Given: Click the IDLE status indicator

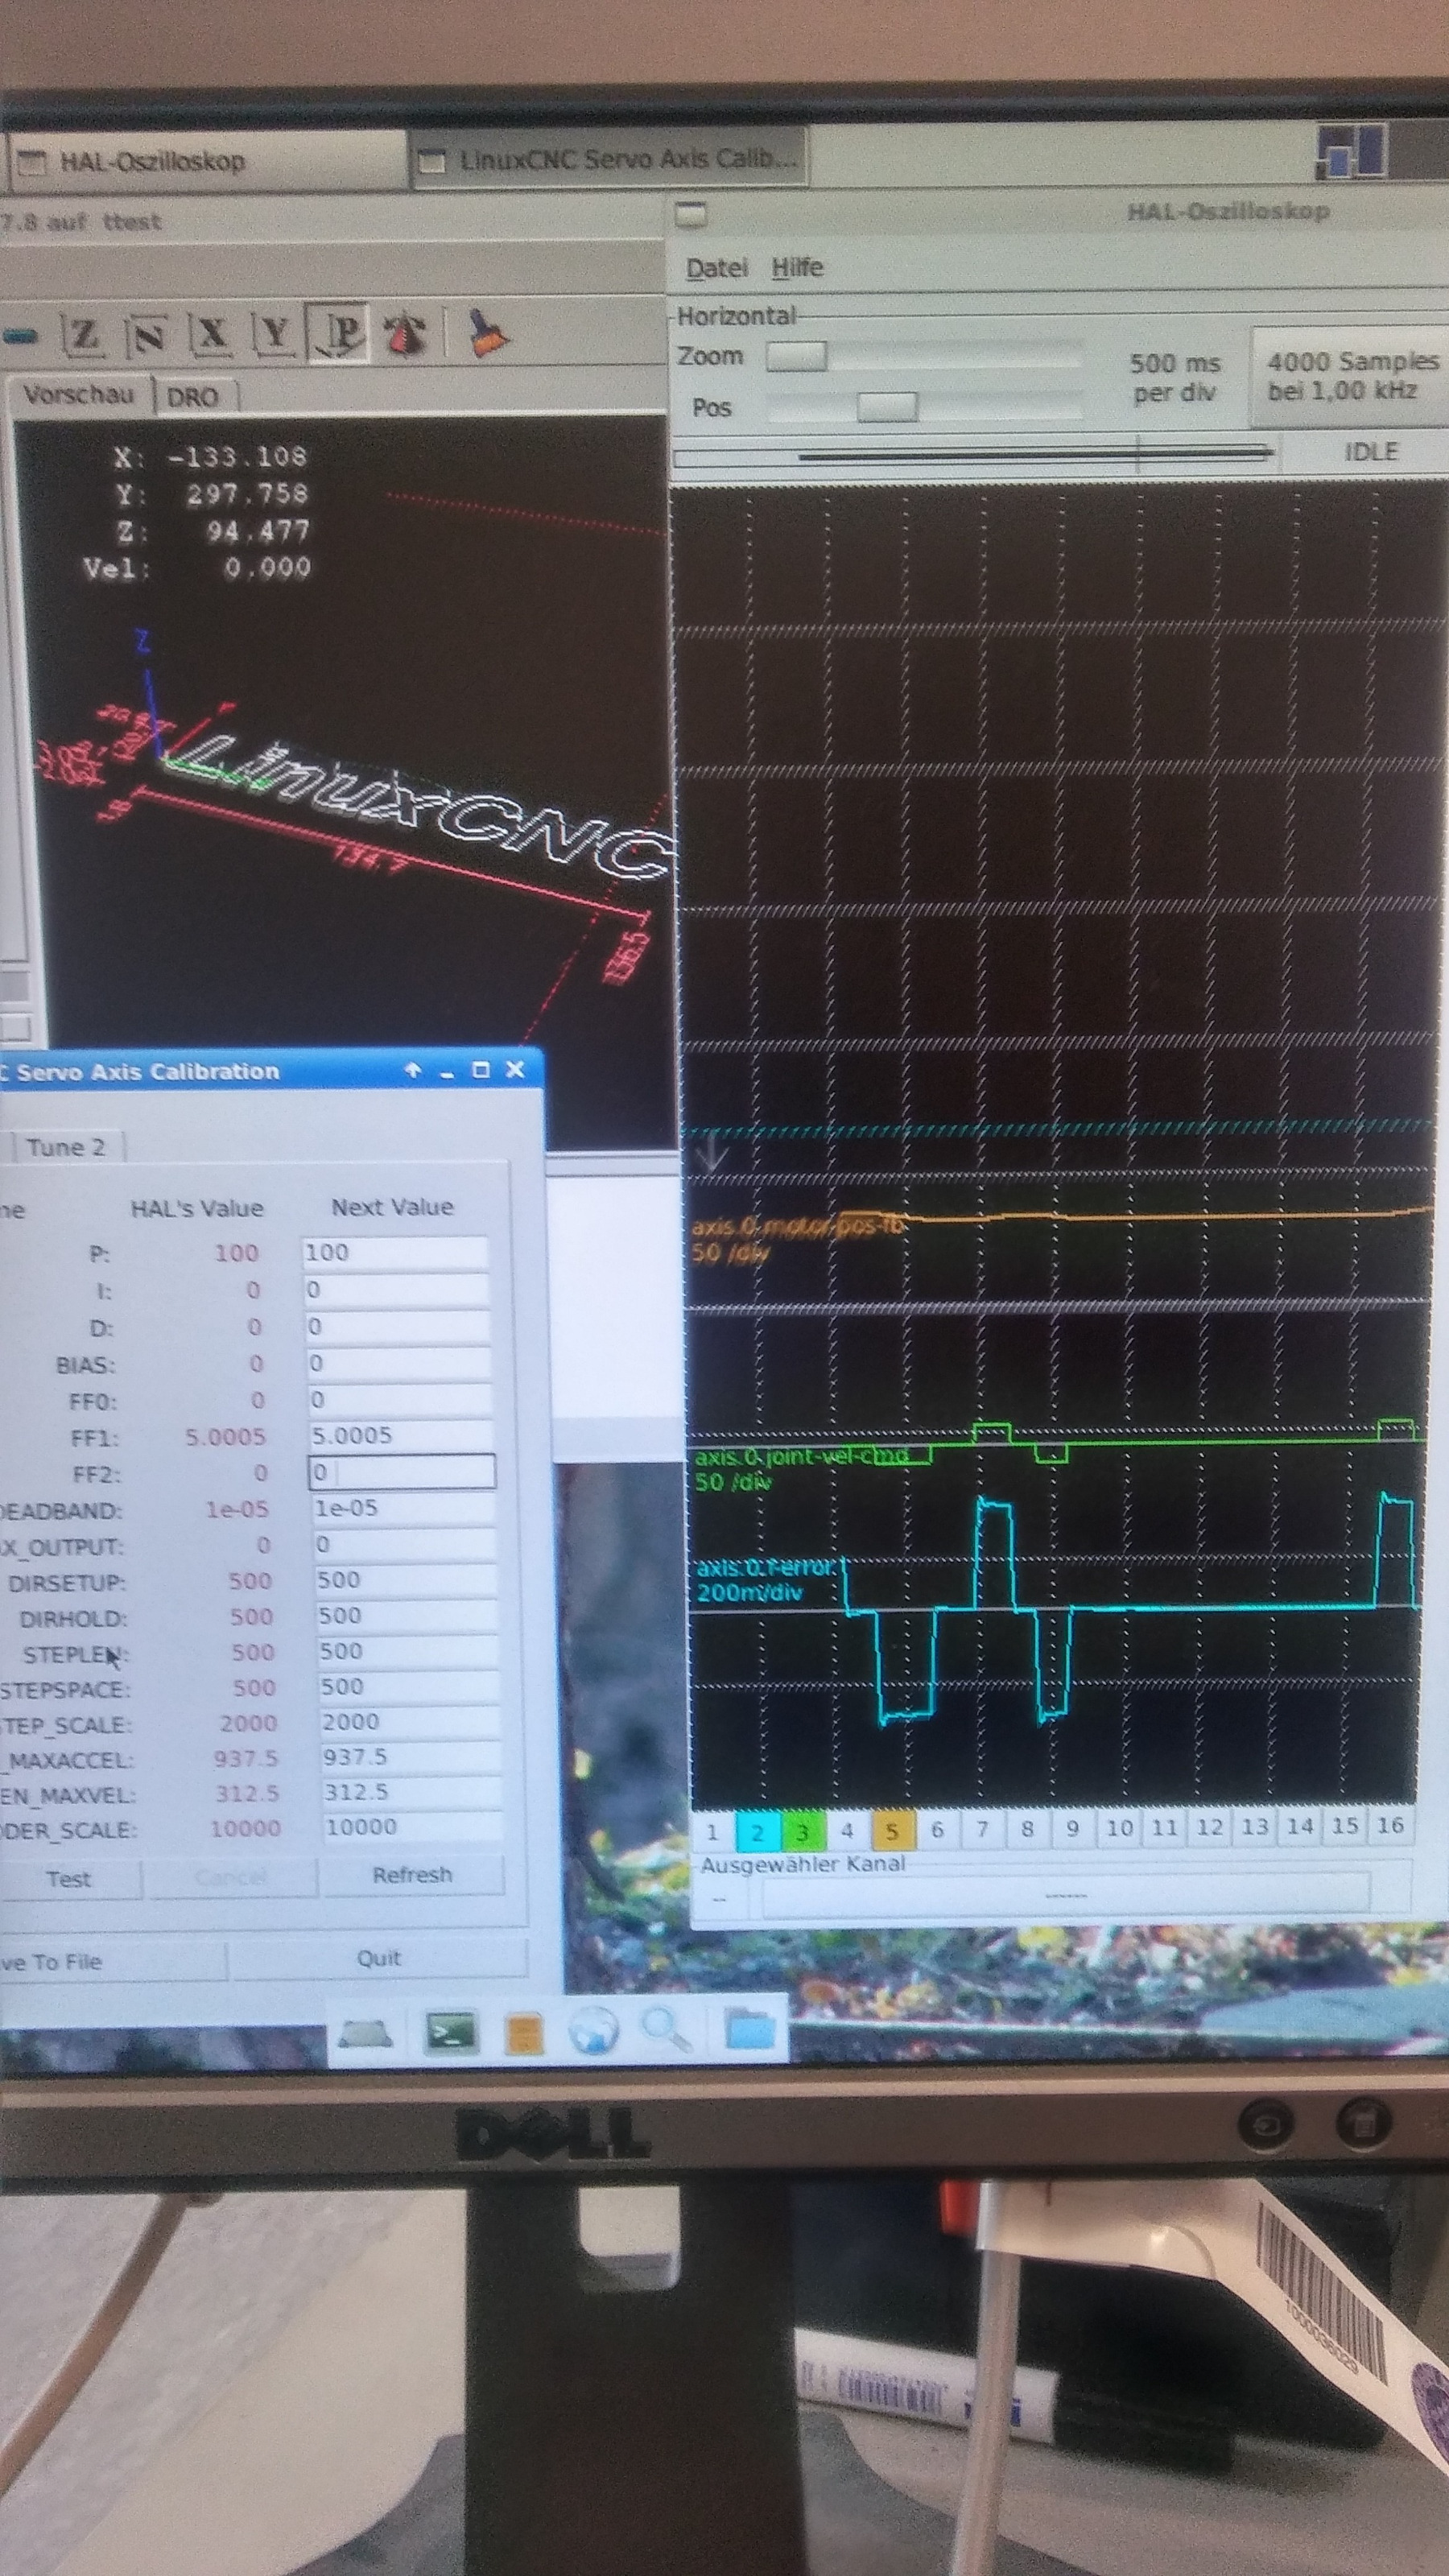Looking at the screenshot, I should coord(1369,452).
